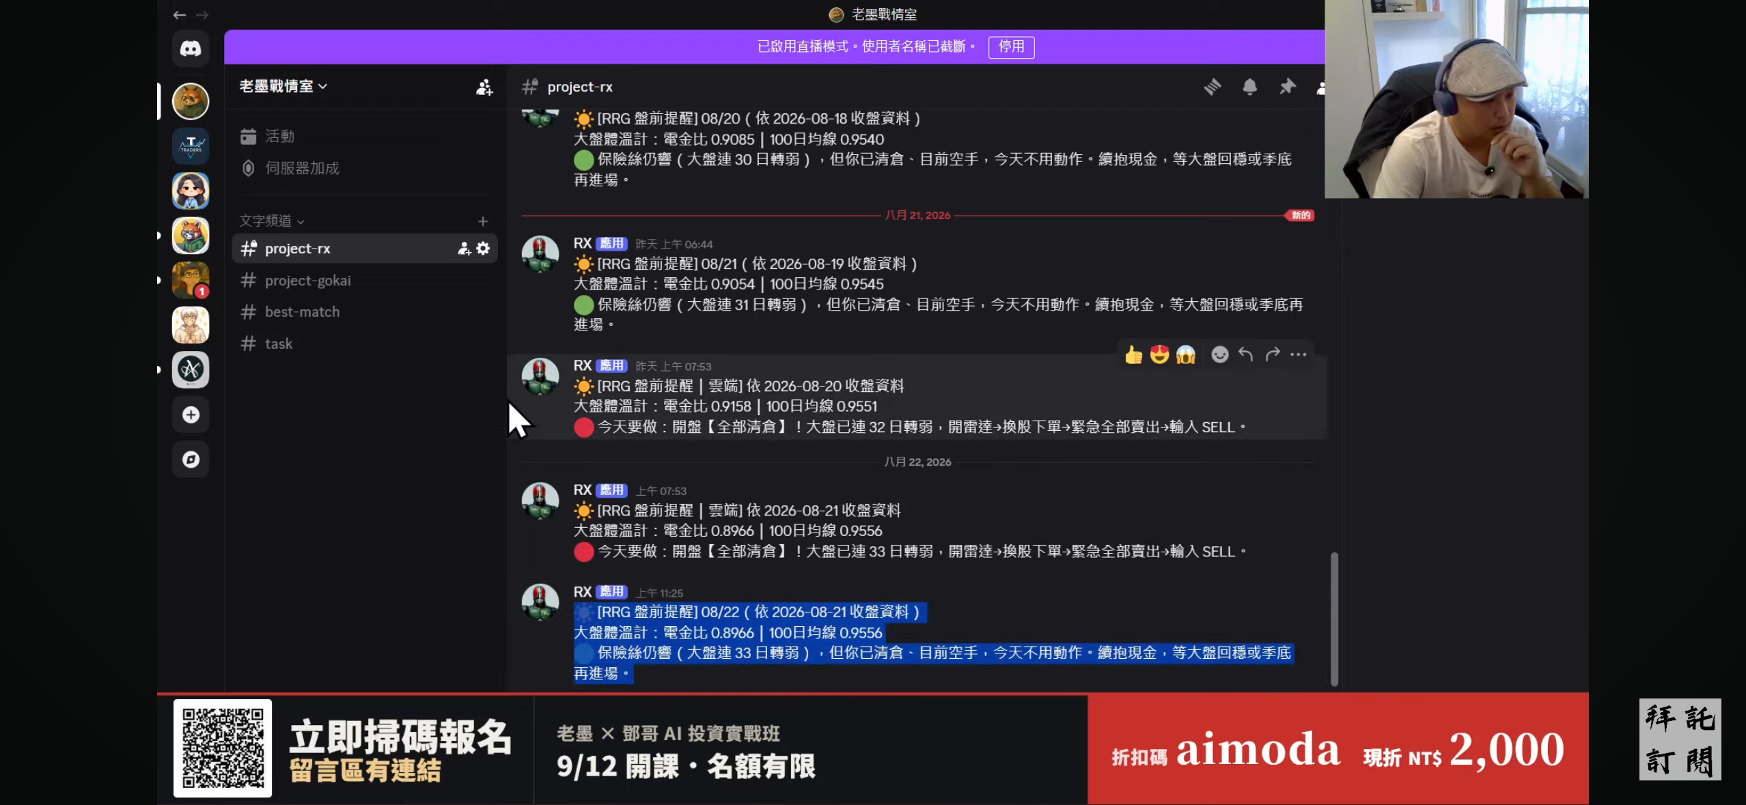Open 伺服器加成 server boosts item

pos(365,168)
